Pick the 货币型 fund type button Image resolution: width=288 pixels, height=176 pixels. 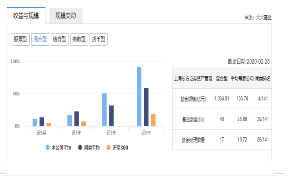click(98, 39)
